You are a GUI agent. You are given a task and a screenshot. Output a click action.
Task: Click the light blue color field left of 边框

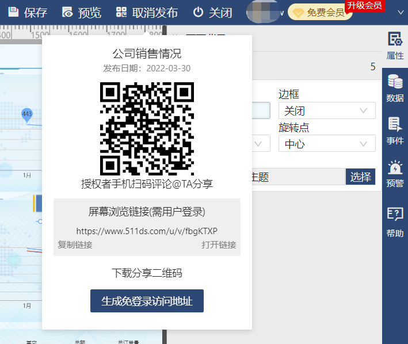[x=261, y=110]
